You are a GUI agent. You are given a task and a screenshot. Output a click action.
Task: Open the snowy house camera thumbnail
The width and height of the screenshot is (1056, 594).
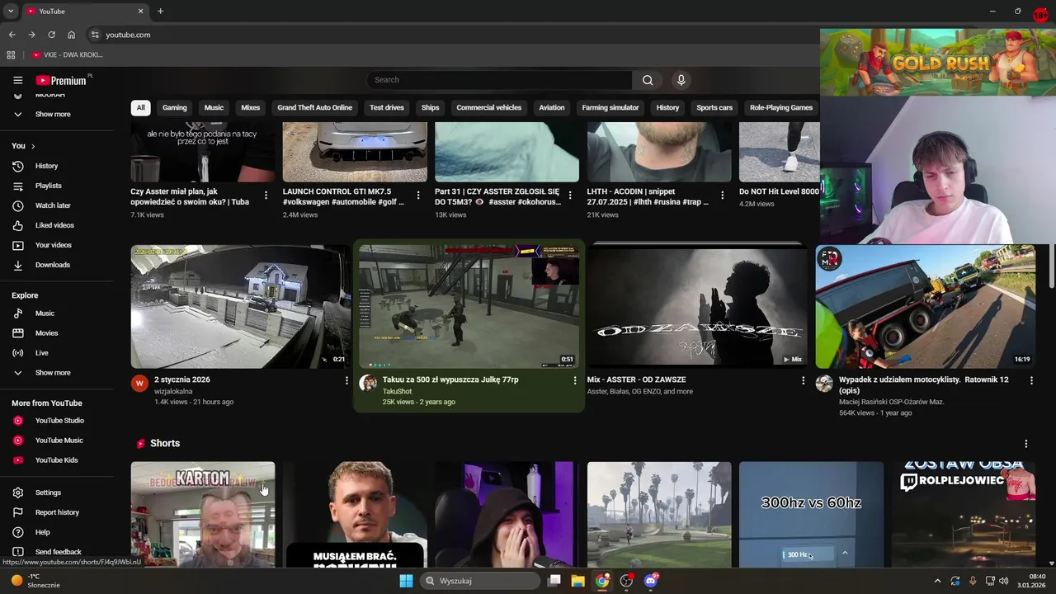coord(240,306)
